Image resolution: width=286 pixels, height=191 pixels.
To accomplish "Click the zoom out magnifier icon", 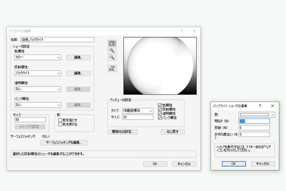I will [x=112, y=57].
